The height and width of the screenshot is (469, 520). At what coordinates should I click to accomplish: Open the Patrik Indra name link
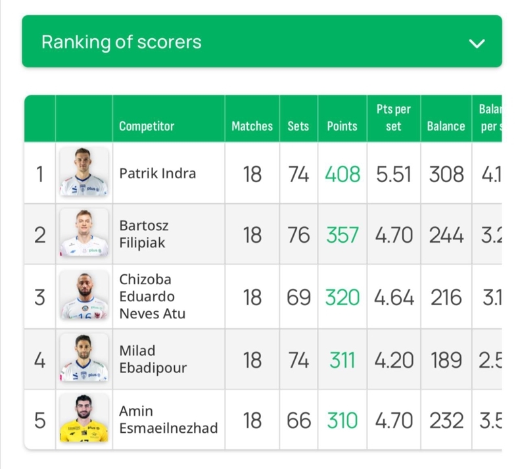click(x=158, y=173)
